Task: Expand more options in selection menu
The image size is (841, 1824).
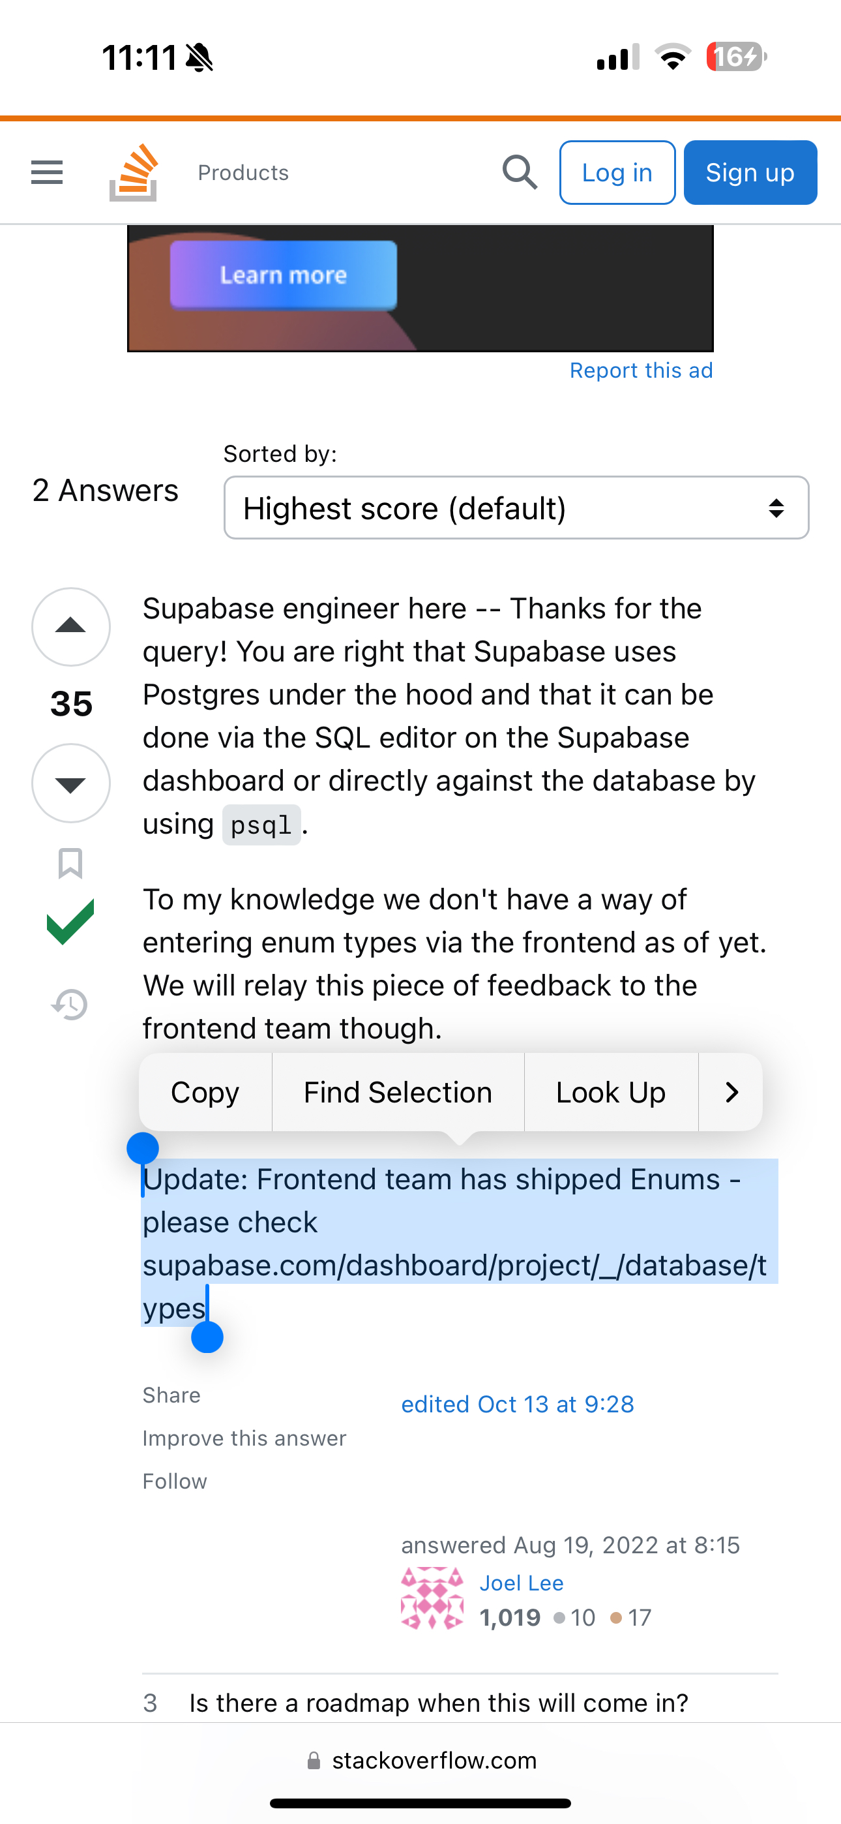Action: pyautogui.click(x=731, y=1092)
